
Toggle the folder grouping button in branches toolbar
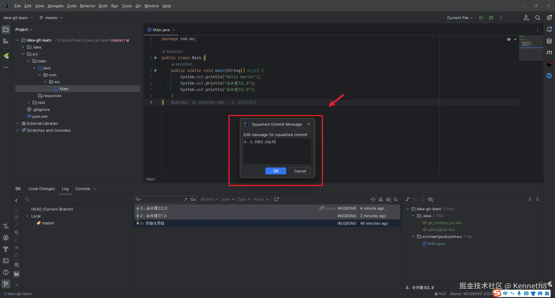tap(16, 274)
